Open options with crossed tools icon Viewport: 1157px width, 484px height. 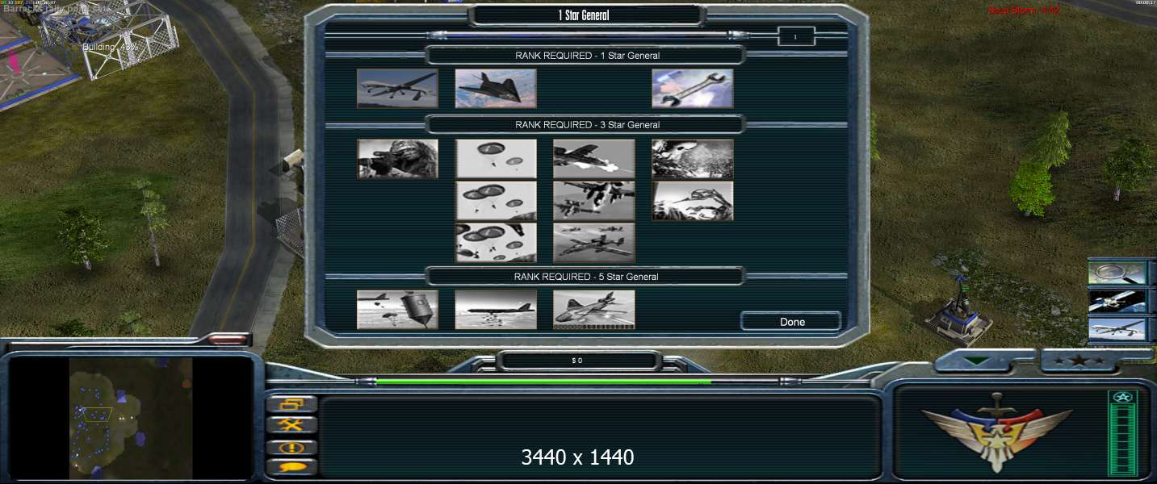(291, 425)
